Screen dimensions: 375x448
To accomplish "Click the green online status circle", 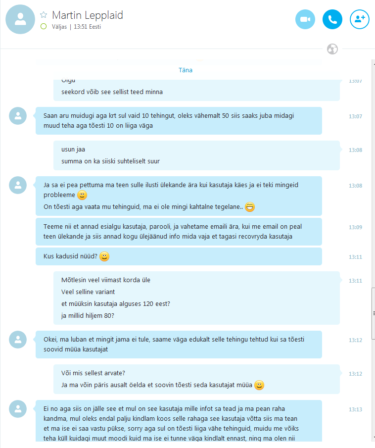I will tap(44, 27).
